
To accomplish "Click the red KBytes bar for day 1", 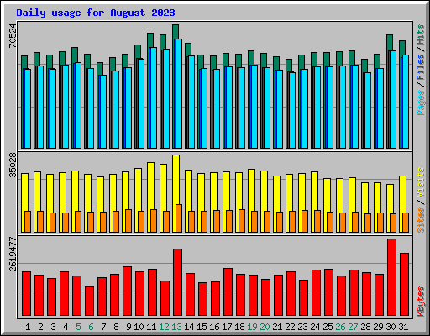I will click(26, 294).
